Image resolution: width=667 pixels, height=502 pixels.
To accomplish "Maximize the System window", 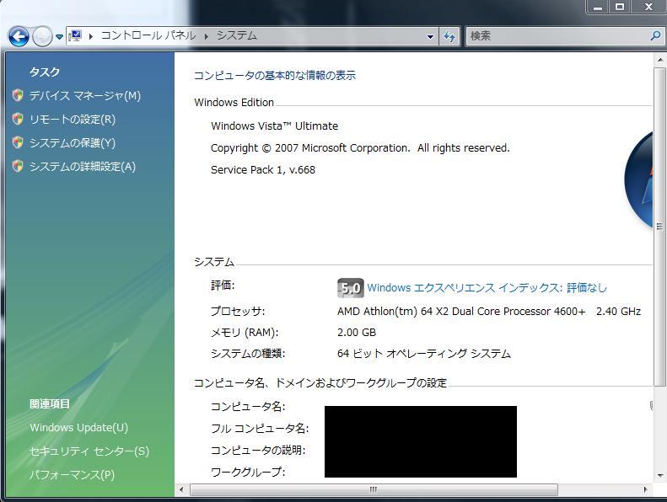I will 621,7.
